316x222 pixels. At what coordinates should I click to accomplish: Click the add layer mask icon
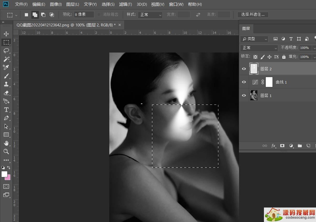pyautogui.click(x=282, y=146)
